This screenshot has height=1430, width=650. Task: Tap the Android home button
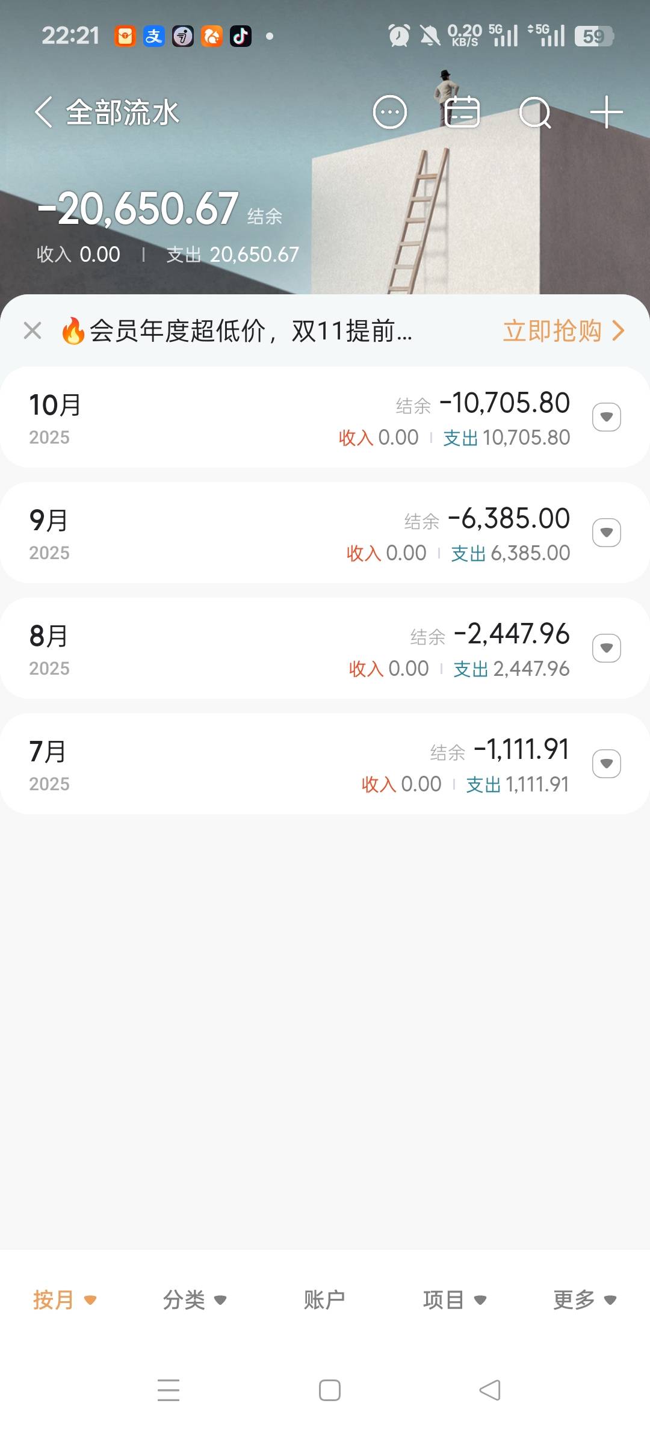[x=329, y=1390]
